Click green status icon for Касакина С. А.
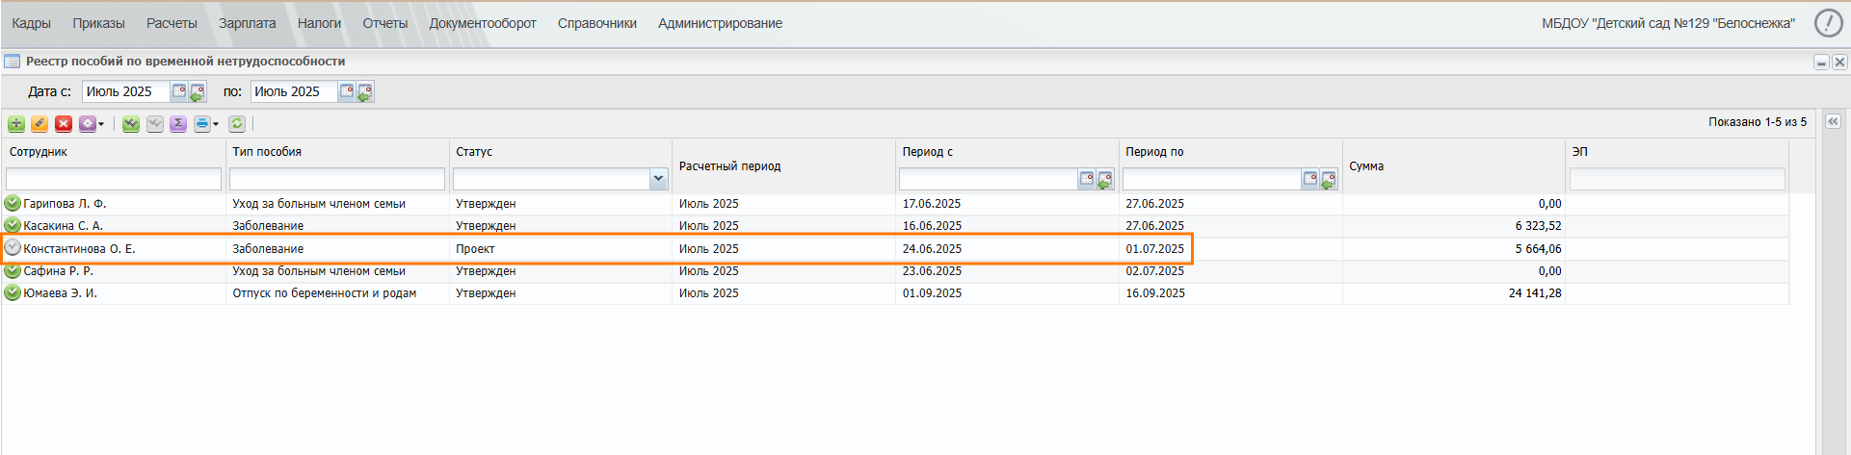 (x=13, y=226)
